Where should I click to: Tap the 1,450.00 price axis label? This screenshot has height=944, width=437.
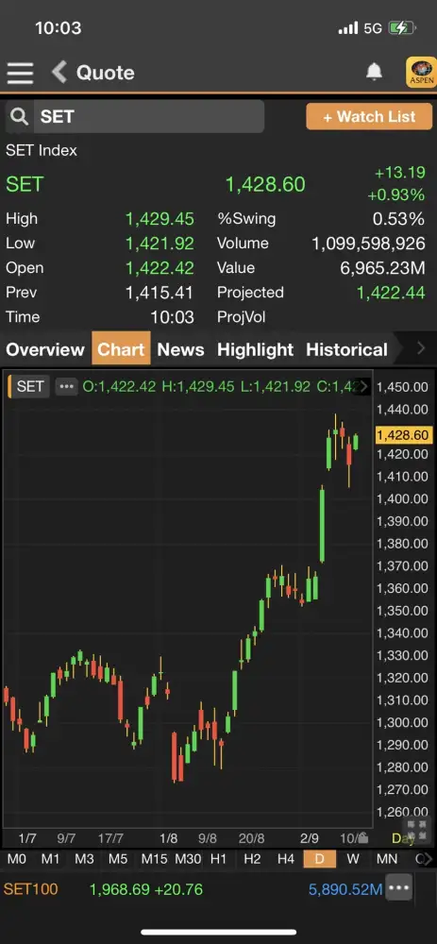click(403, 386)
